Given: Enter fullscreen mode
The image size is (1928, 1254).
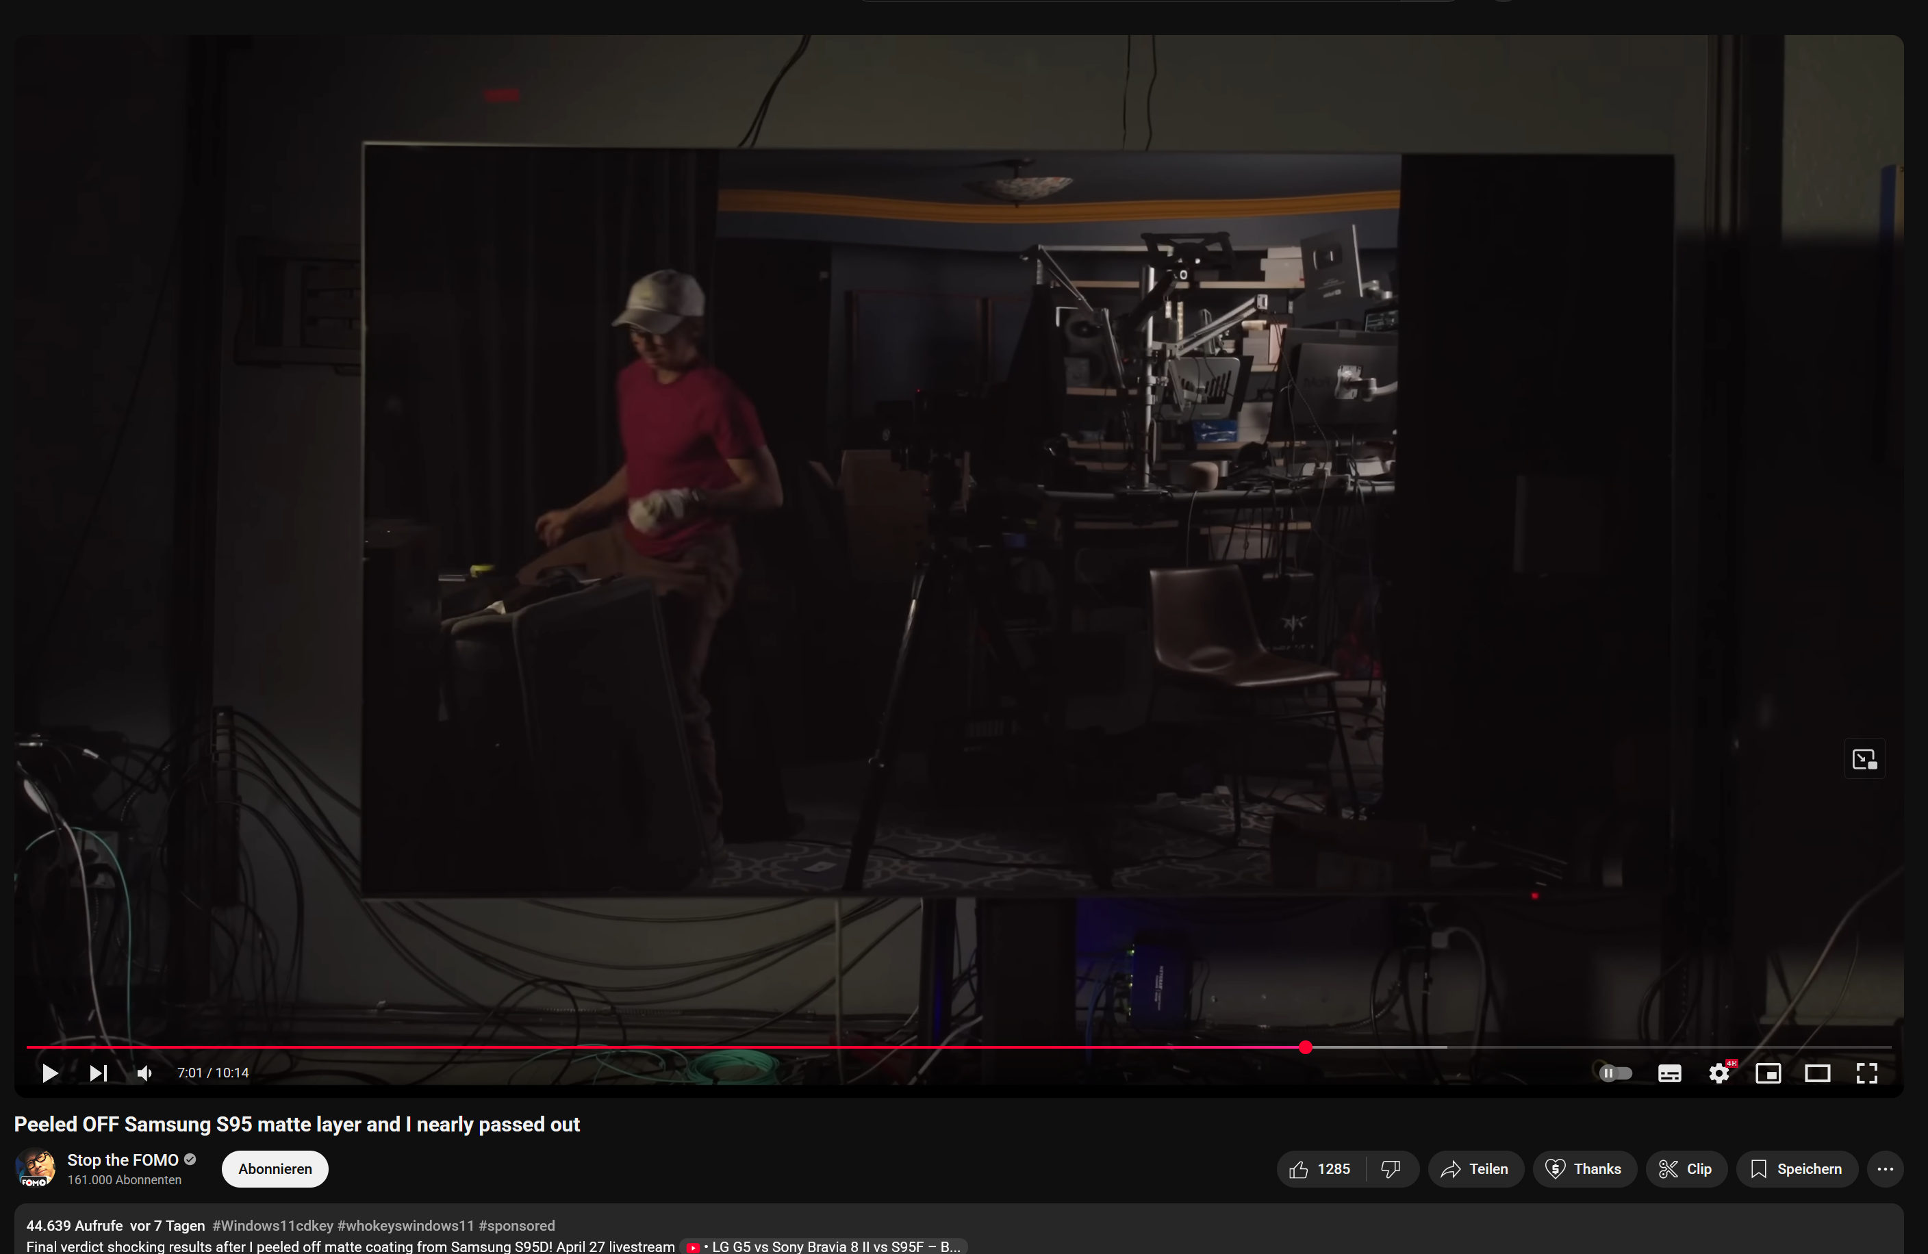Looking at the screenshot, I should (x=1866, y=1073).
